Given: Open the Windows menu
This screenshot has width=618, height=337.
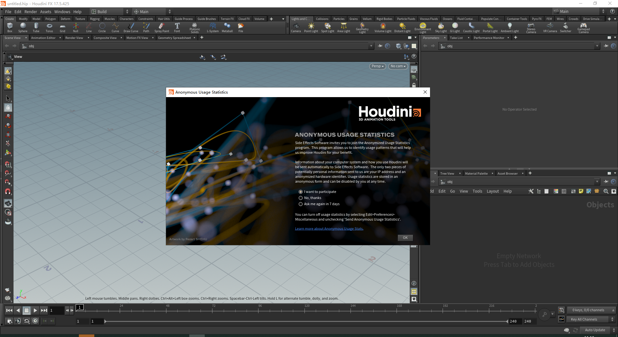Looking at the screenshot, I should tap(62, 12).
